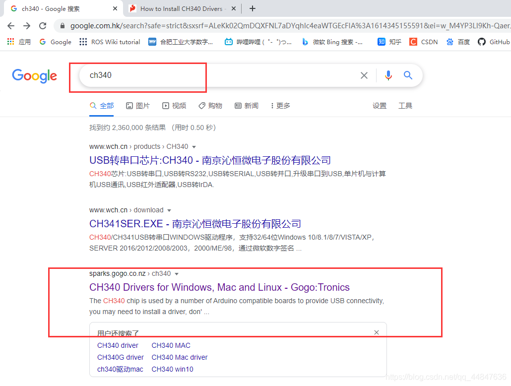This screenshot has height=386, width=511.
Task: Expand dropdown beside www.wch.cn products CH340
Action: point(194,147)
